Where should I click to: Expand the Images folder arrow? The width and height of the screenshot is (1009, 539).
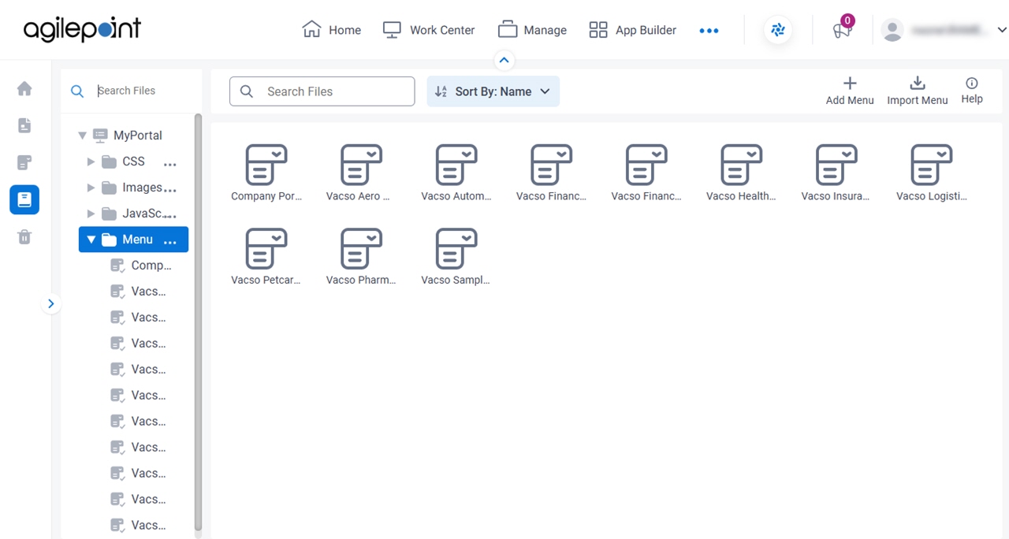[x=91, y=188]
